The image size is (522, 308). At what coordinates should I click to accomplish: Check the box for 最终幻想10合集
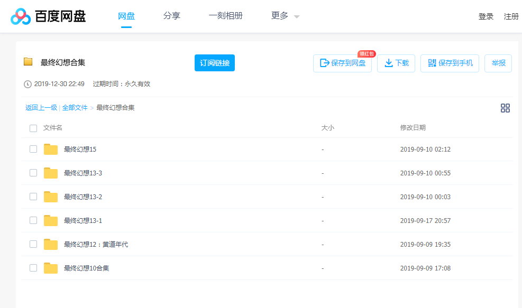coord(33,268)
